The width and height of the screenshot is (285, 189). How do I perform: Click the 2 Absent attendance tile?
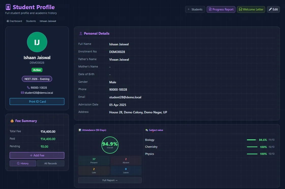tap(126, 160)
